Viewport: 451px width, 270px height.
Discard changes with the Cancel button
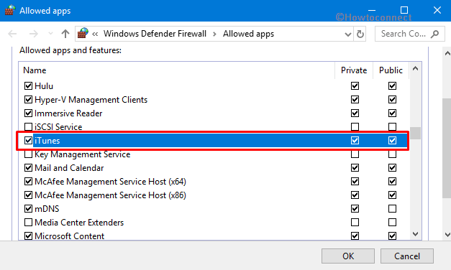[x=407, y=256]
